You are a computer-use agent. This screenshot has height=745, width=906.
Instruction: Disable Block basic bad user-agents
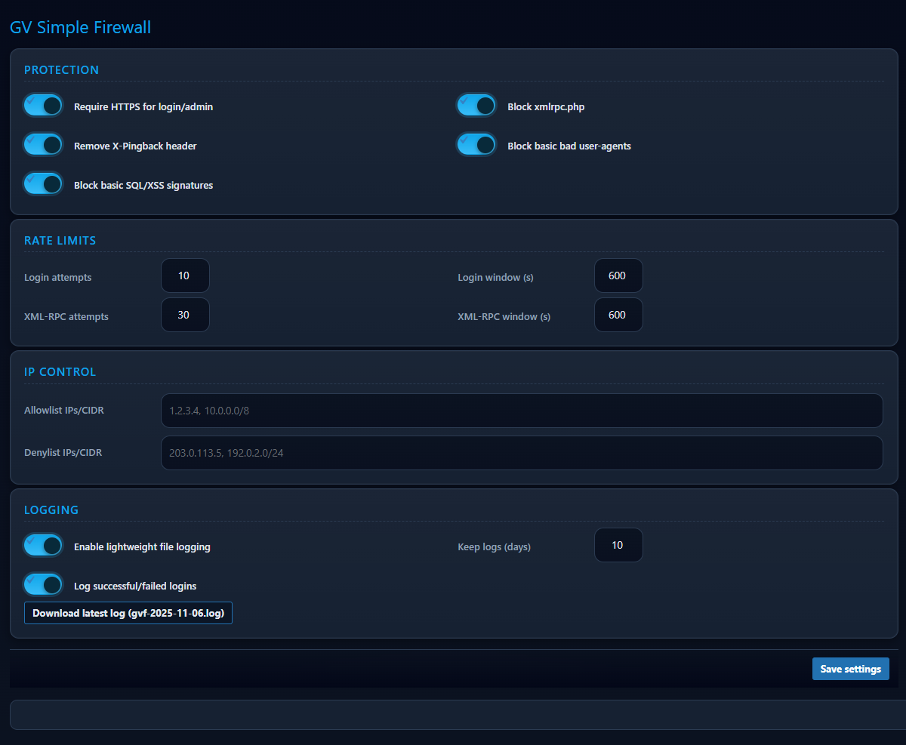(x=476, y=144)
